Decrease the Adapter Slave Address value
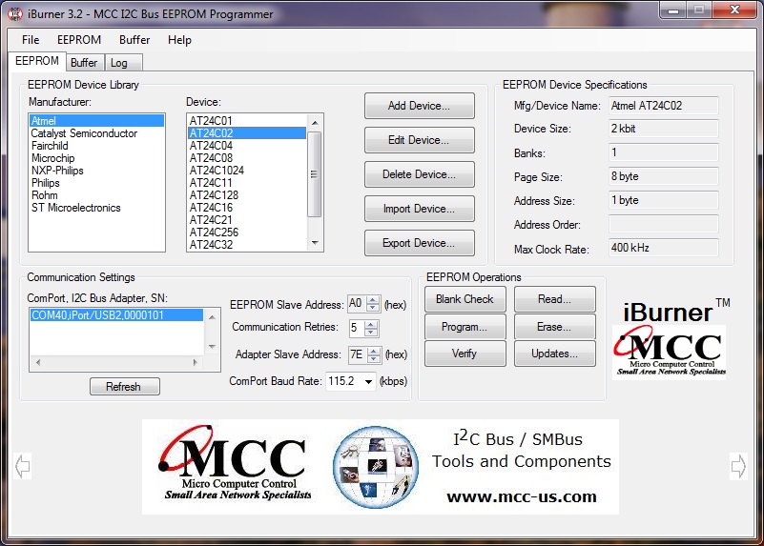The width and height of the screenshot is (764, 546). click(x=374, y=358)
